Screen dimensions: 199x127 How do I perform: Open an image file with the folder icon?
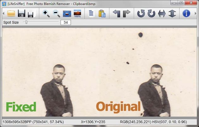click(11, 13)
